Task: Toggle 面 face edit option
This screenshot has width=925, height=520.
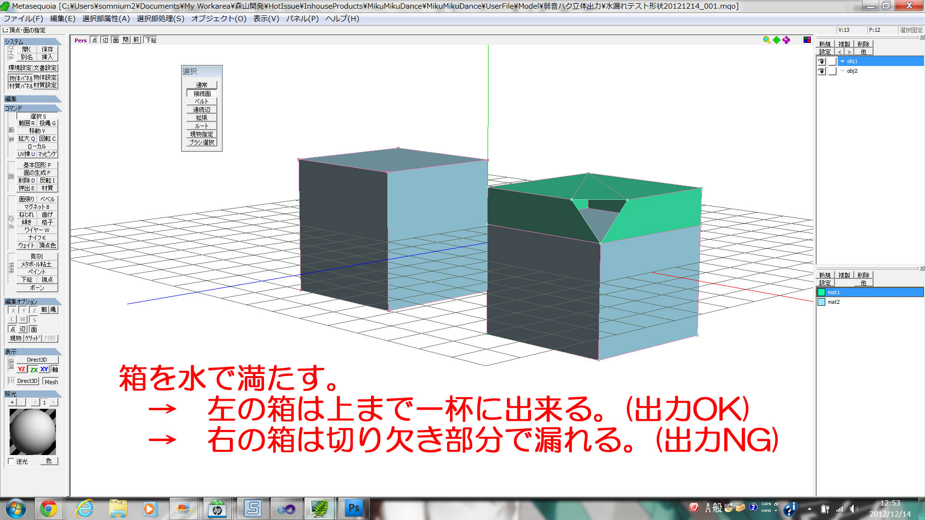Action: (34, 329)
